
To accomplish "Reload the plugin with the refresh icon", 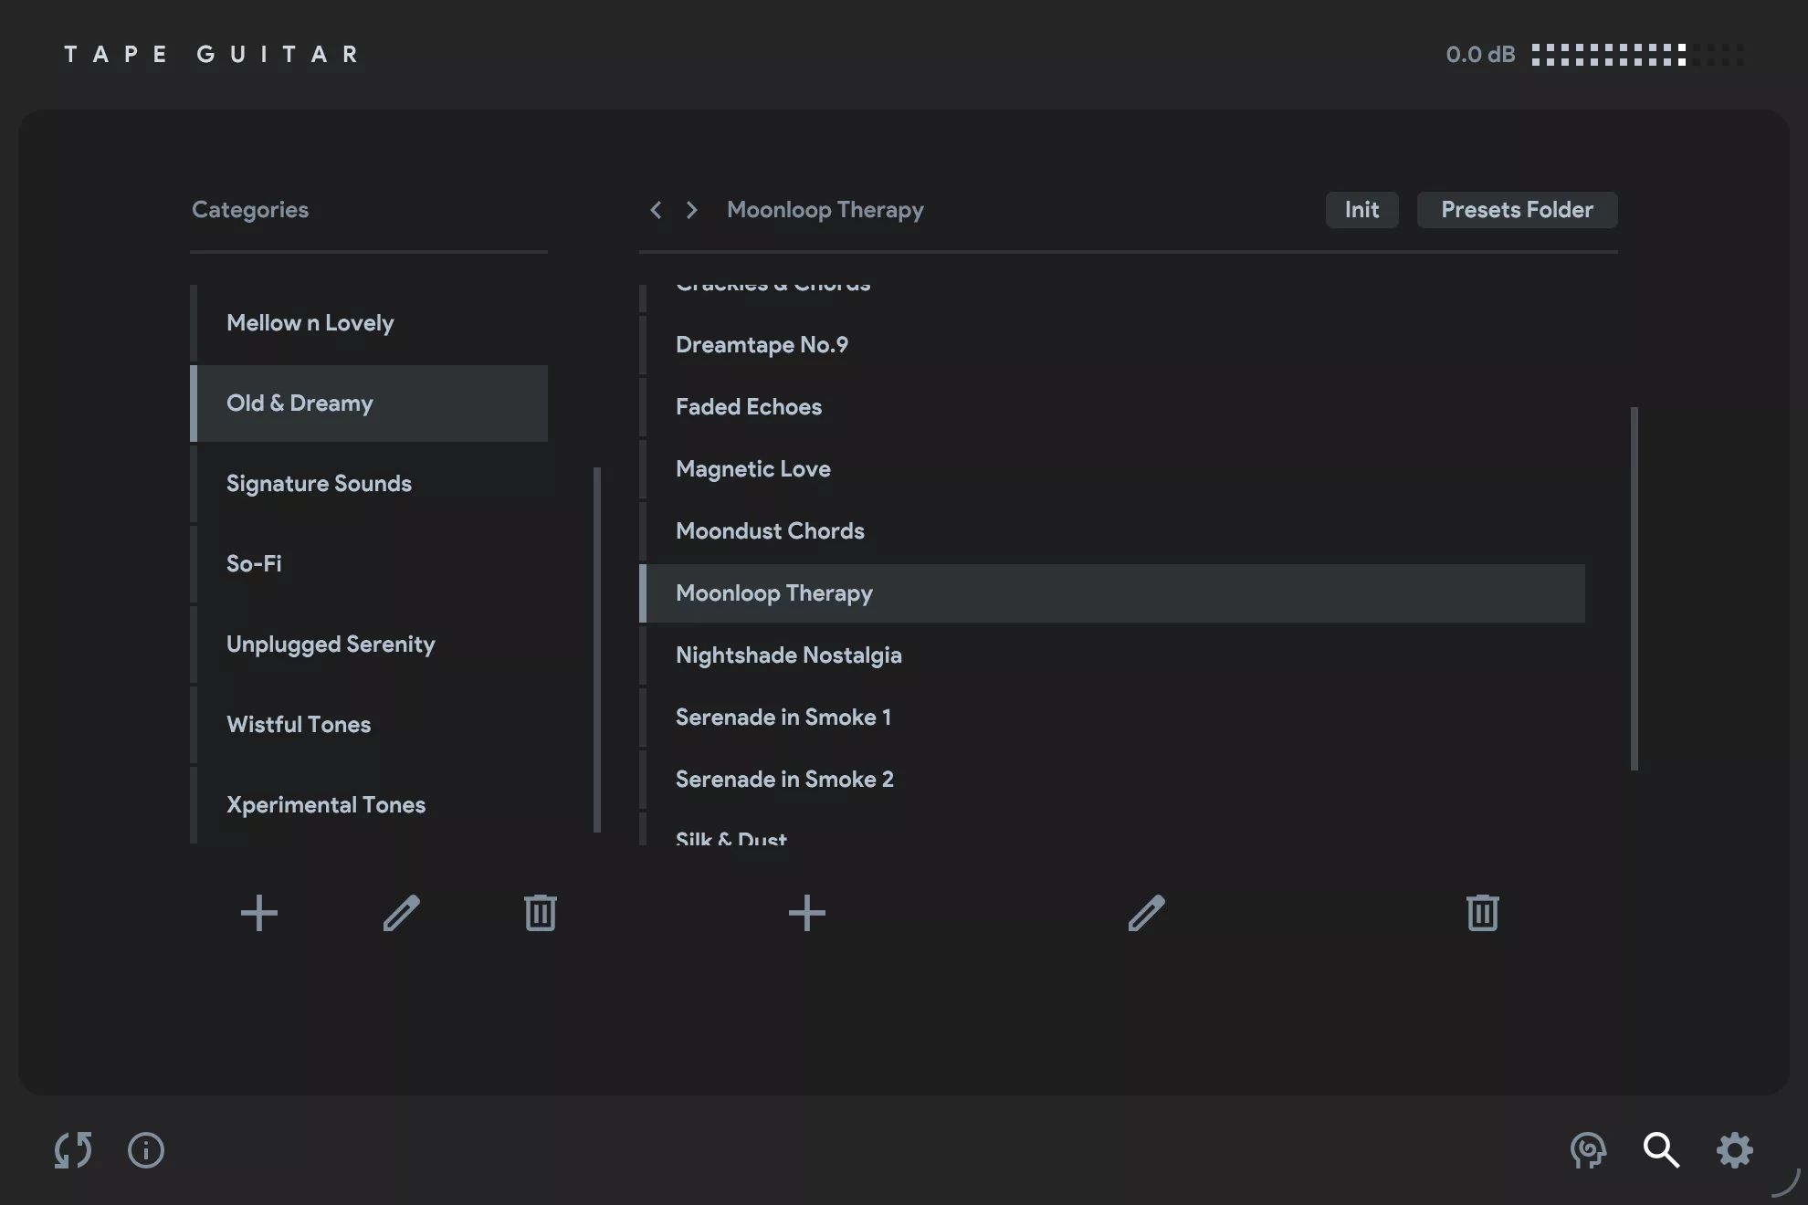I will pyautogui.click(x=72, y=1151).
